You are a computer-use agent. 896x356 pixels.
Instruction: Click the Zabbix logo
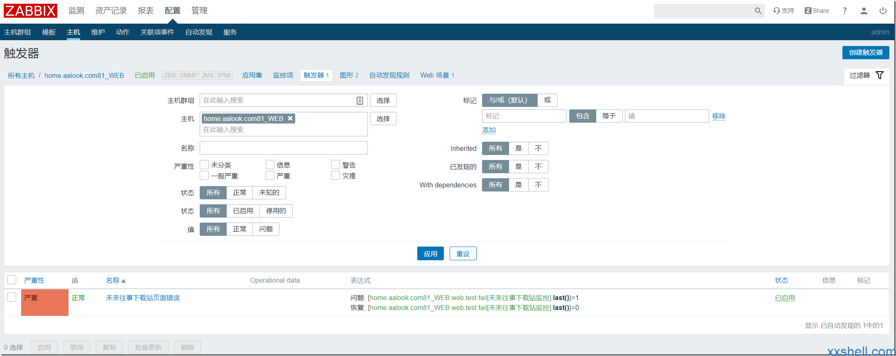click(30, 11)
